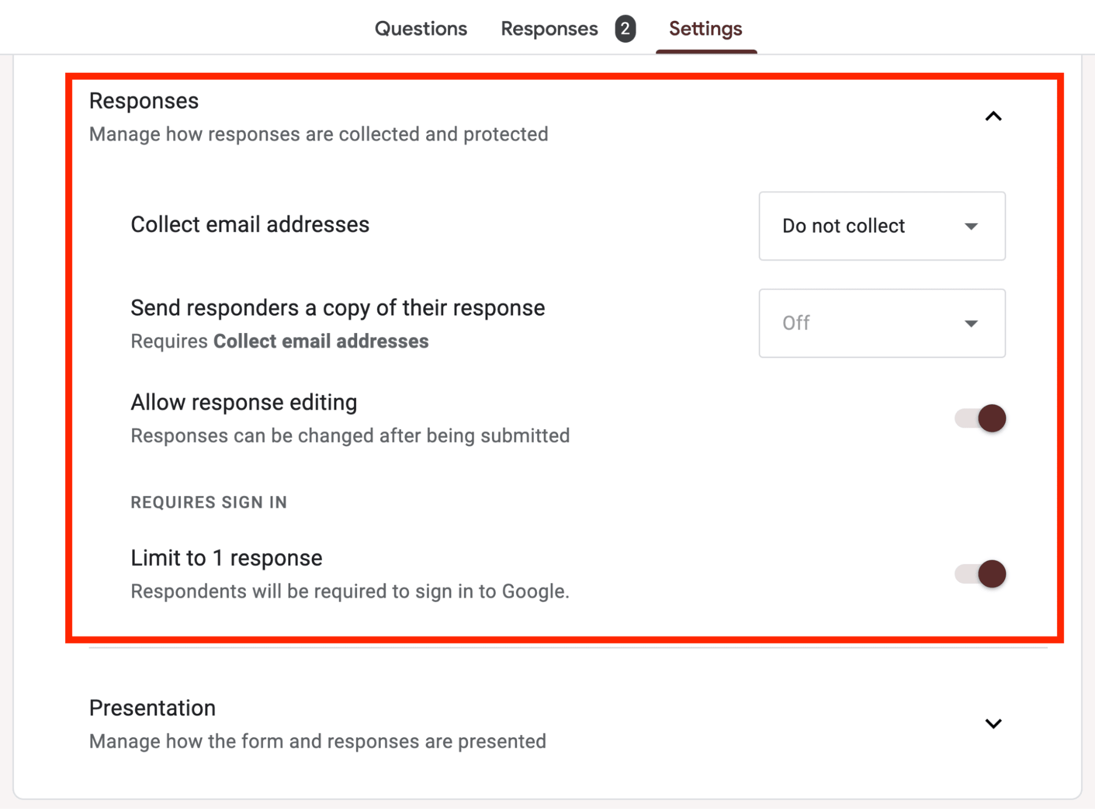Disable the Allow response editing toggle

[979, 418]
